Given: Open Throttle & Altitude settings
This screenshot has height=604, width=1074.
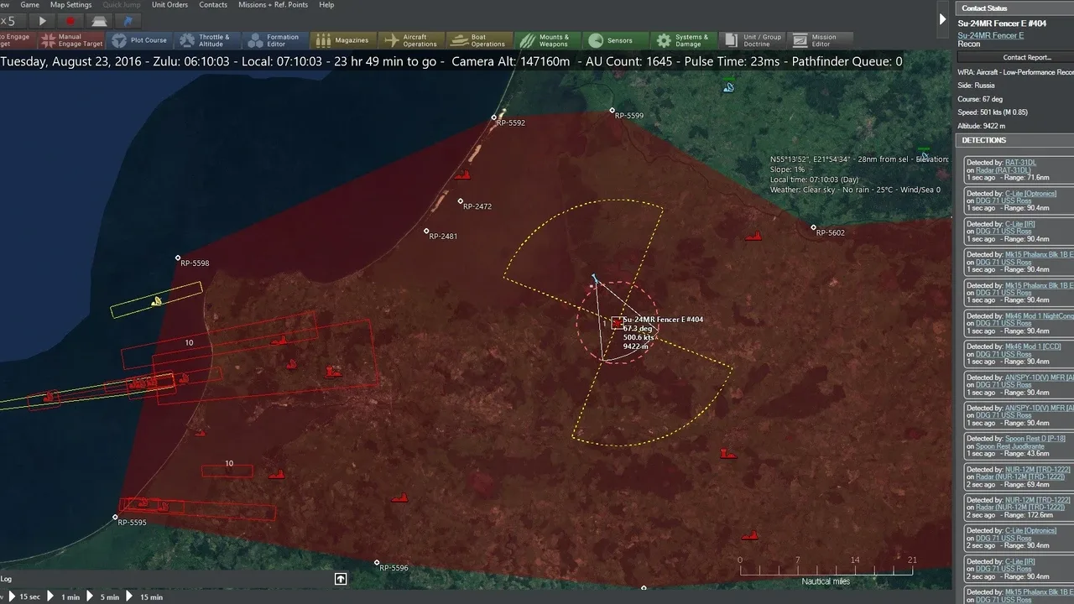Looking at the screenshot, I should coord(204,40).
